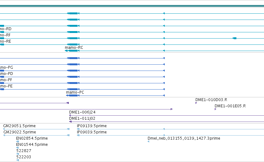Select the small glyph under EN02854.5prime
The height and width of the screenshot is (162, 264).
click(x=17, y=141)
